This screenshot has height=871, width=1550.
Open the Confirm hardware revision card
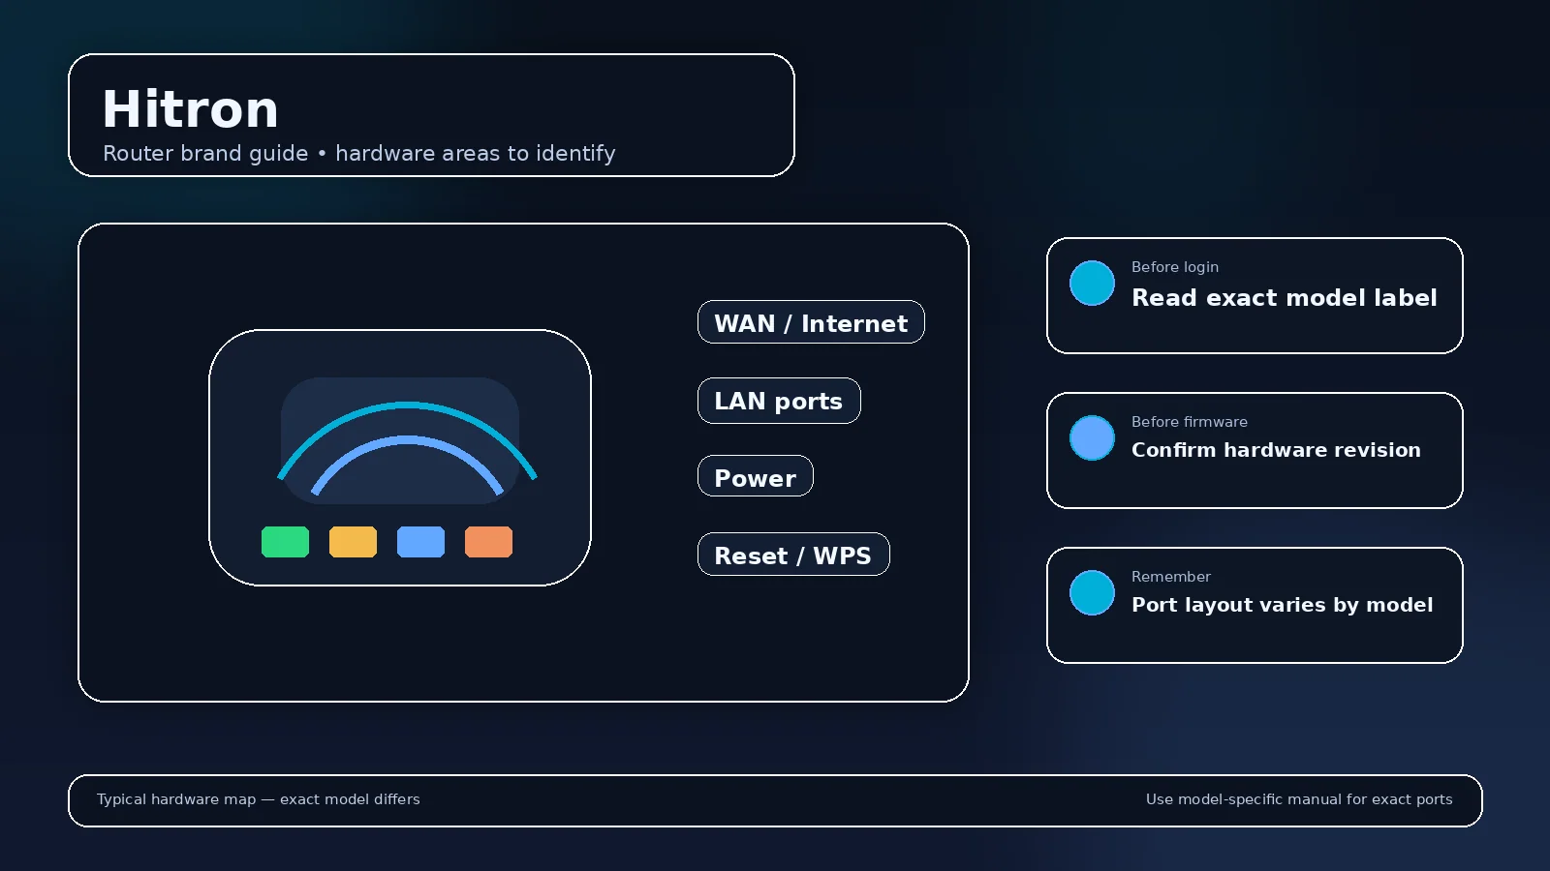coord(1255,450)
